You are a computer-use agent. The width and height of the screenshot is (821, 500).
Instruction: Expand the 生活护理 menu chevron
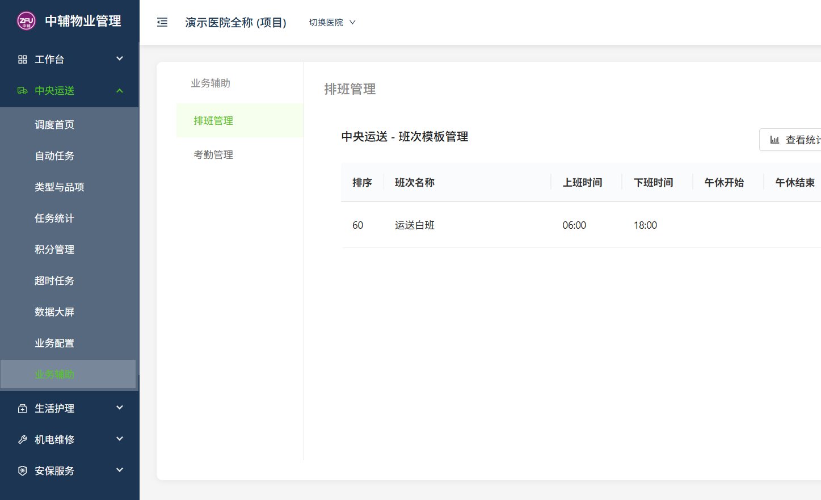coord(120,407)
